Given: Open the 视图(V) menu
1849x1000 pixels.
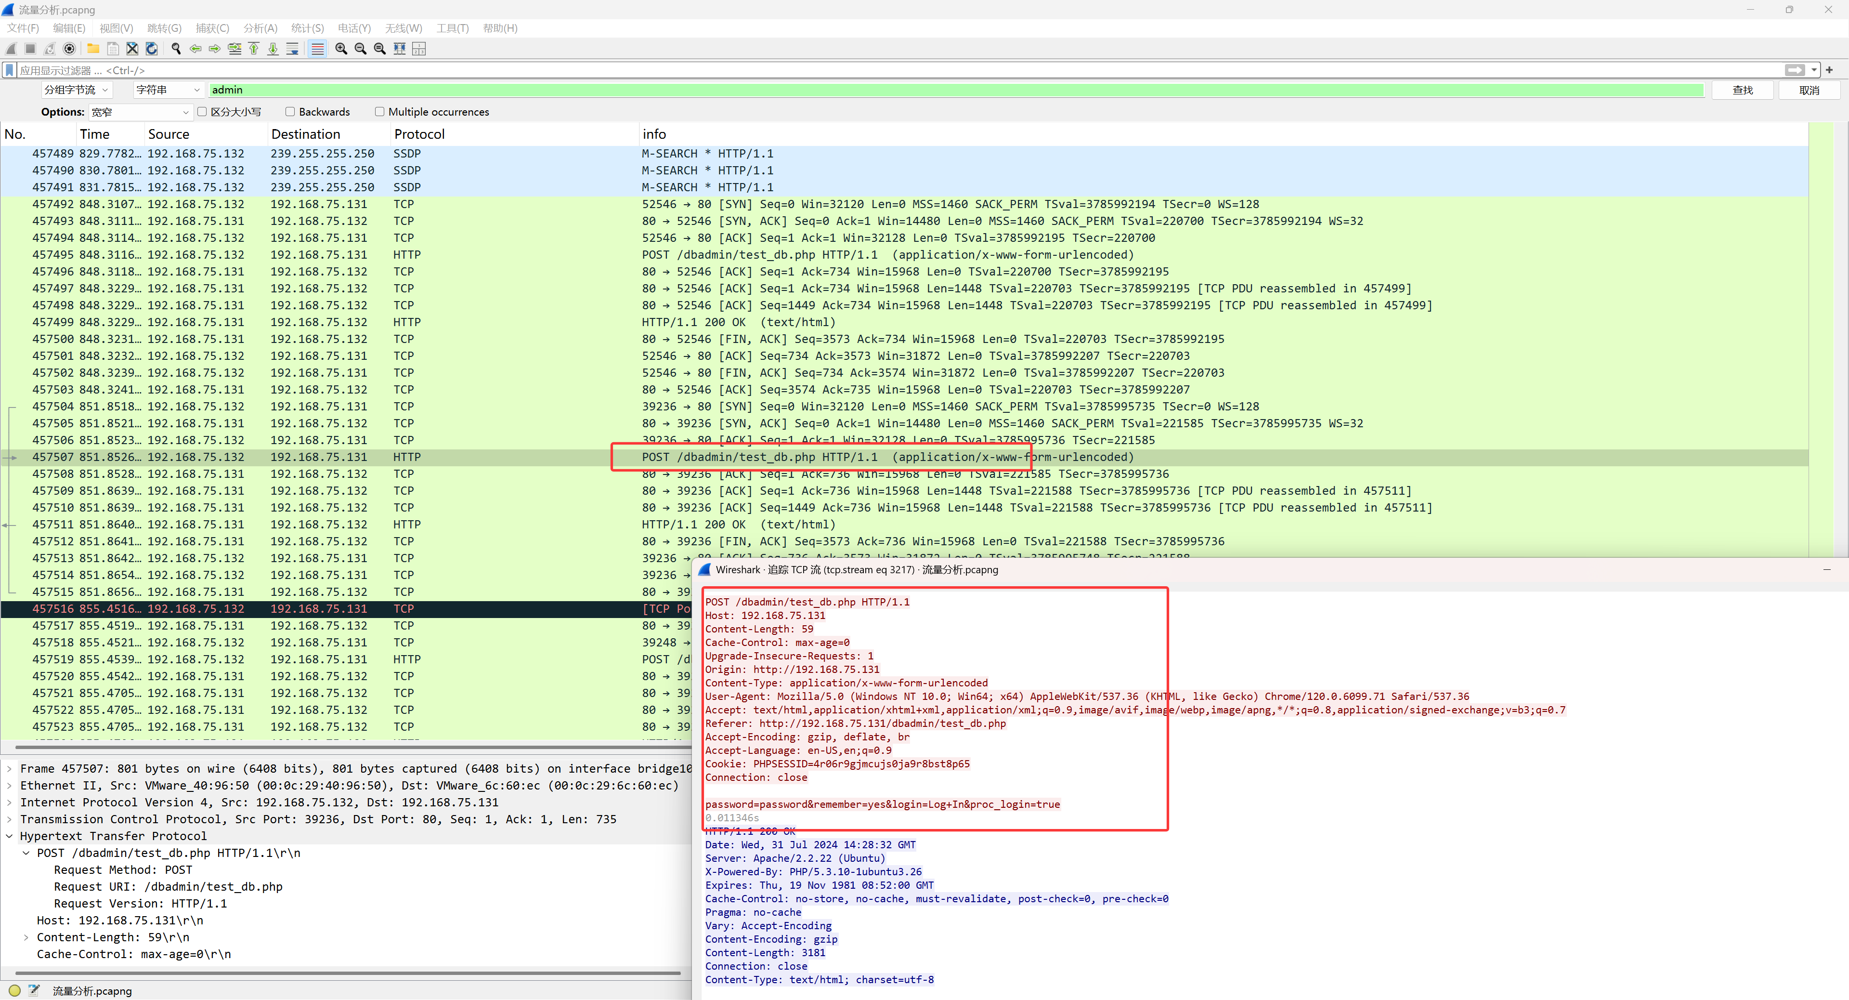Looking at the screenshot, I should click(x=116, y=28).
